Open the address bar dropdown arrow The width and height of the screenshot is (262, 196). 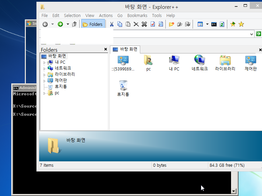point(251,34)
